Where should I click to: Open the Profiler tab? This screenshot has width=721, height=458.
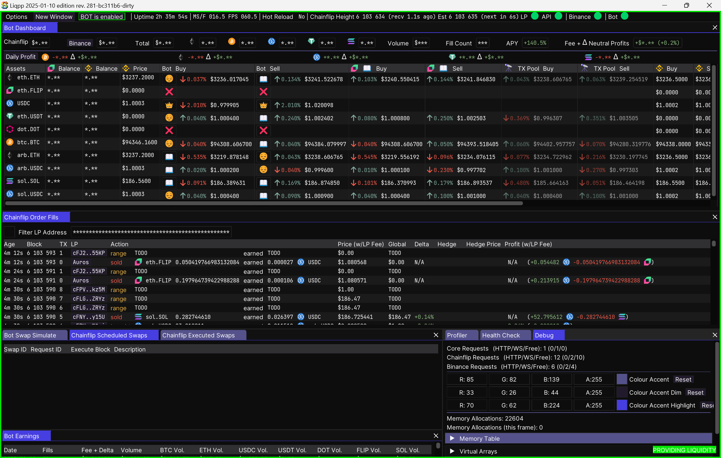pyautogui.click(x=461, y=335)
